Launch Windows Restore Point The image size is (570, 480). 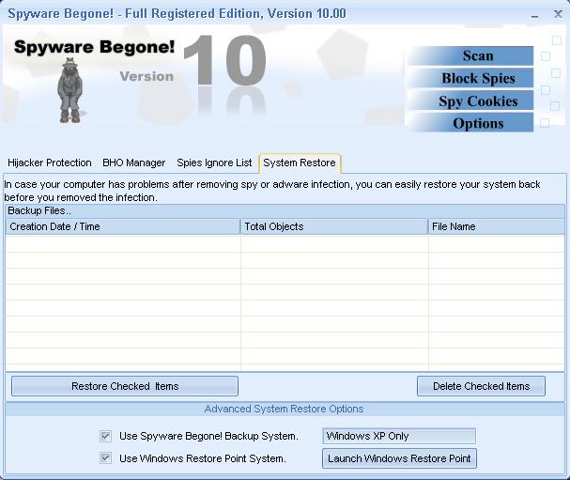399,458
